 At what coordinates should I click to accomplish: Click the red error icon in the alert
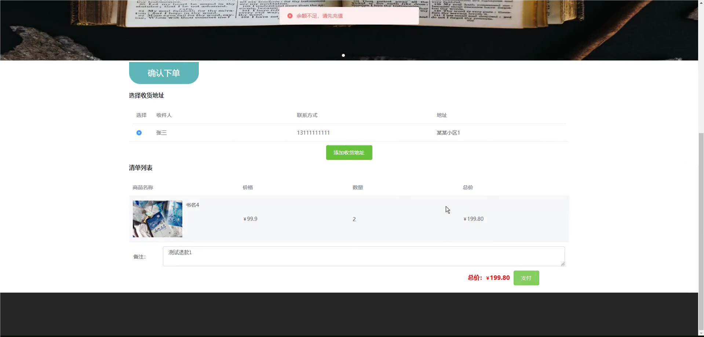[290, 16]
